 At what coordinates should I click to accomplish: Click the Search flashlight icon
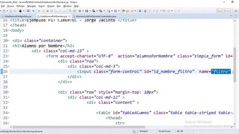(132, 11)
